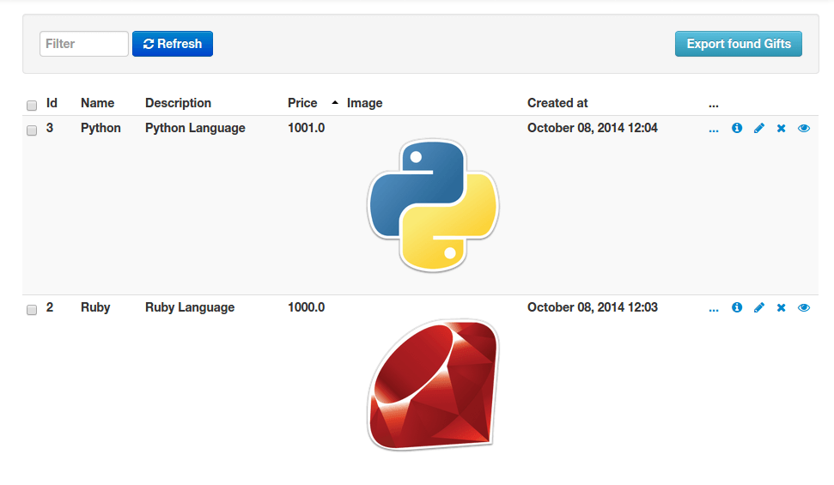
Task: Sort by the Image column header
Action: pyautogui.click(x=364, y=103)
